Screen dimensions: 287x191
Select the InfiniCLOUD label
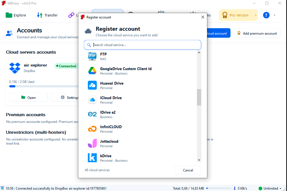[x=111, y=127]
